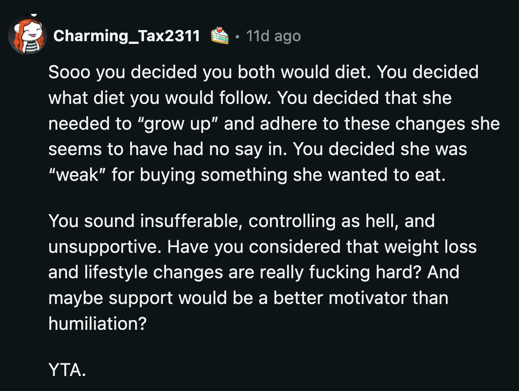This screenshot has width=519, height=391.
Task: Click the word "humiliation?" ending the paragraph
Action: point(97,323)
